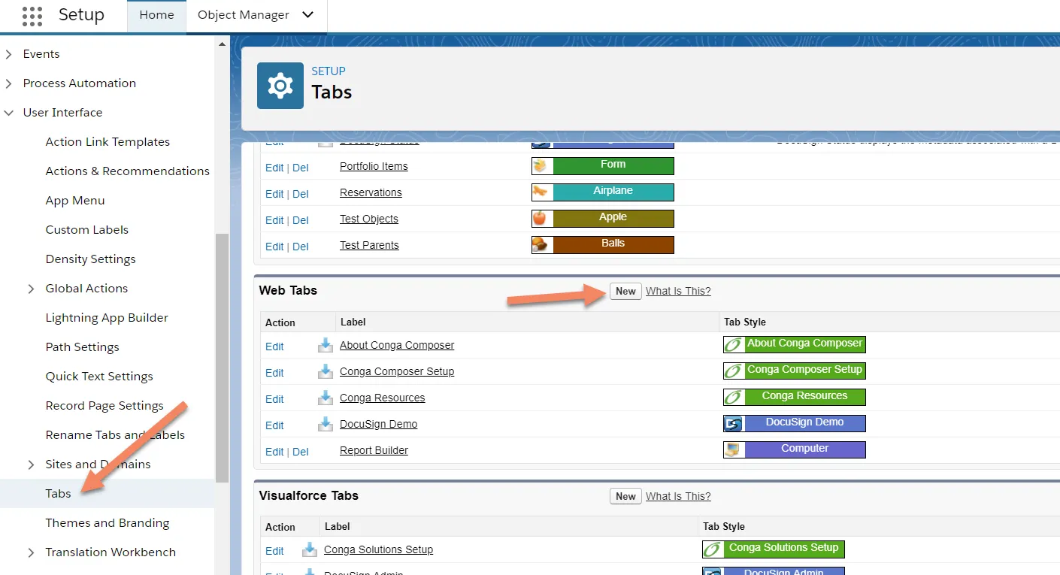
Task: Expand the Process Automation section
Action: (9, 83)
